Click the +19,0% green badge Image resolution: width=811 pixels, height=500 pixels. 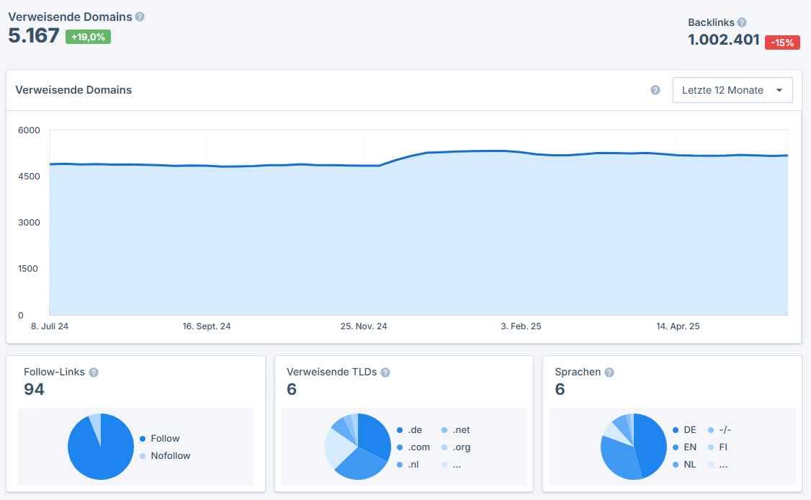pos(88,37)
